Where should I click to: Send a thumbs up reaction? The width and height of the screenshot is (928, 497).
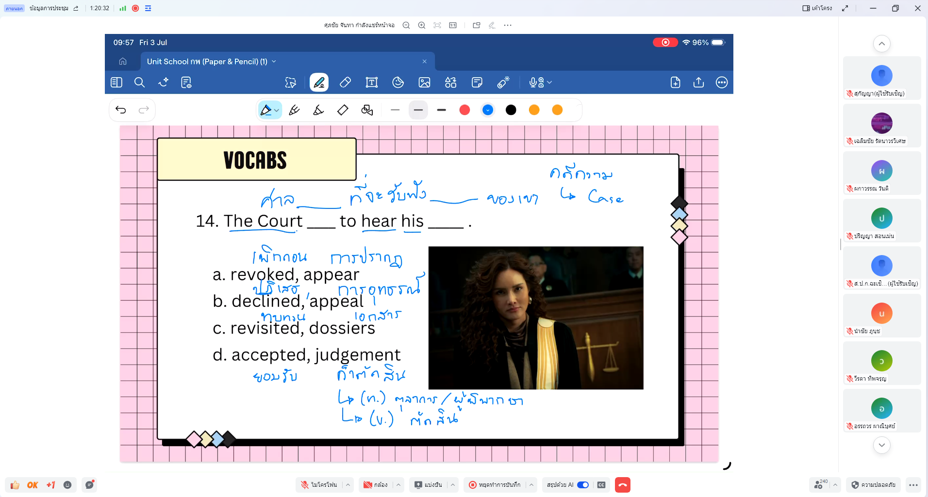pyautogui.click(x=15, y=485)
